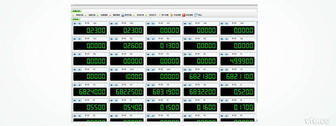Click the 保存实验 floppy disk icon
Screen dimensions: 336x126
pos(123,15)
